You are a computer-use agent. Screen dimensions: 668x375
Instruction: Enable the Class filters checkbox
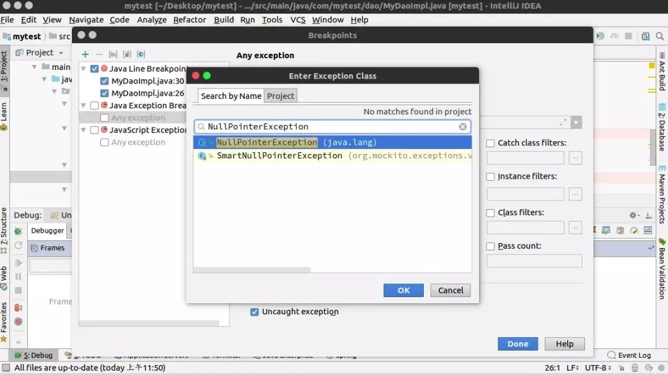coord(490,212)
